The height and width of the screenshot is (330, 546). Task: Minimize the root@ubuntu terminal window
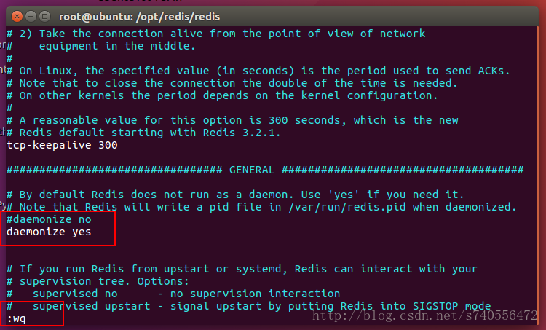31,16
